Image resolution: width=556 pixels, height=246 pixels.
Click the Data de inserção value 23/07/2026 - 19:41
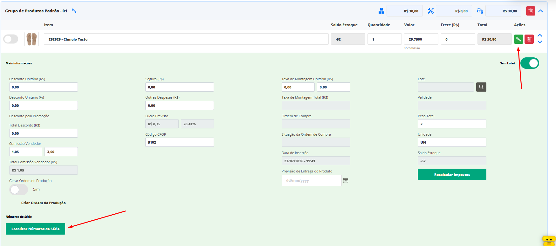316,161
